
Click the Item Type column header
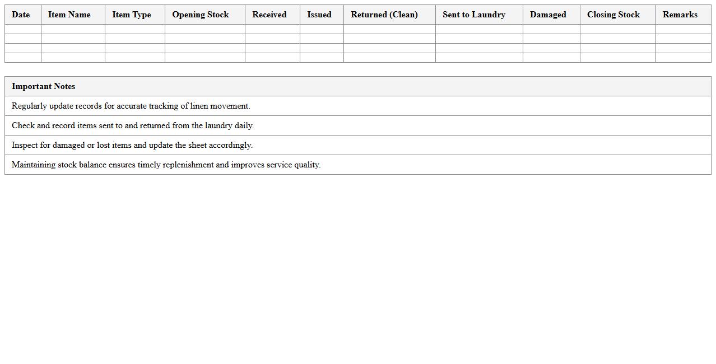(x=131, y=15)
